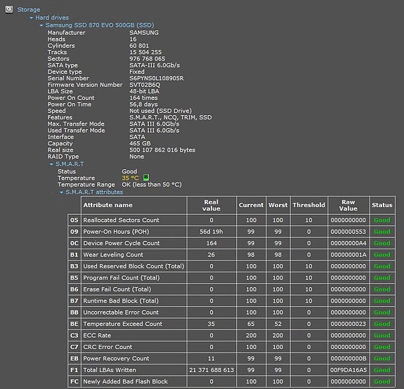Select the Hard drives label

(x=52, y=18)
